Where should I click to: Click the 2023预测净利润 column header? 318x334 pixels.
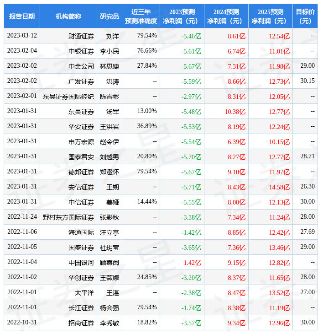coord(182,16)
